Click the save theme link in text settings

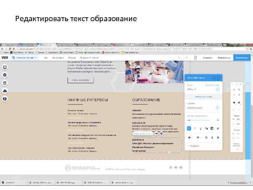point(212,85)
